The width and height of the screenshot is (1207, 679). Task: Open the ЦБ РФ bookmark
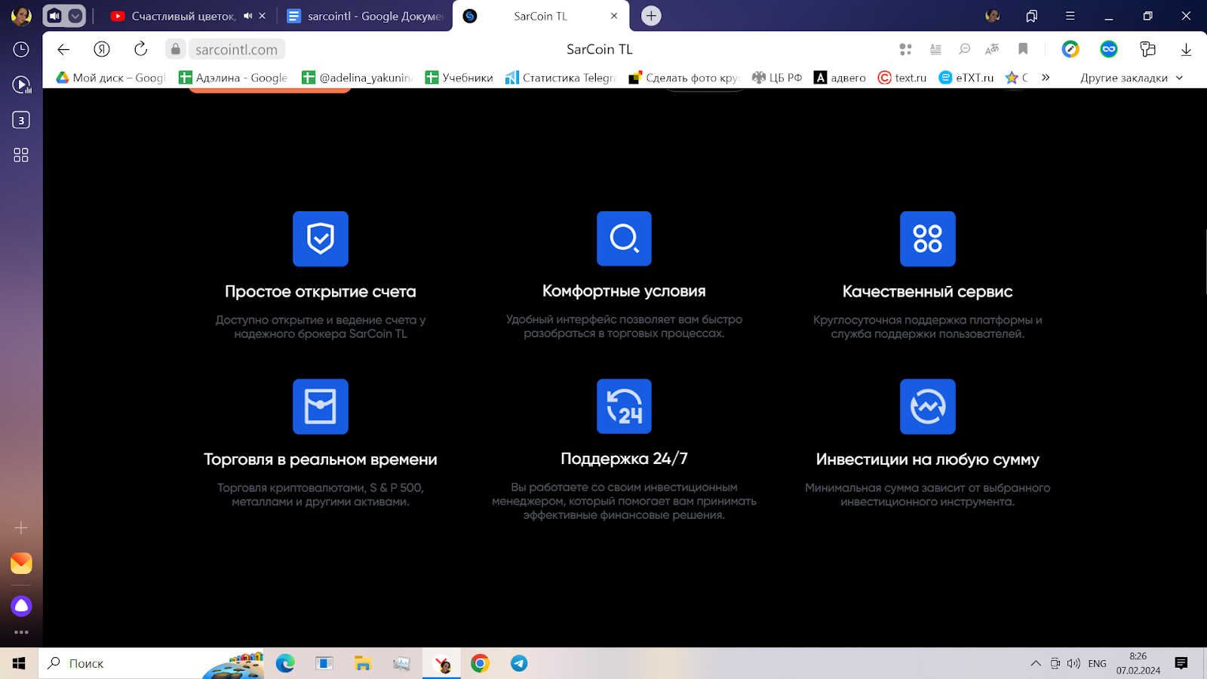(777, 78)
